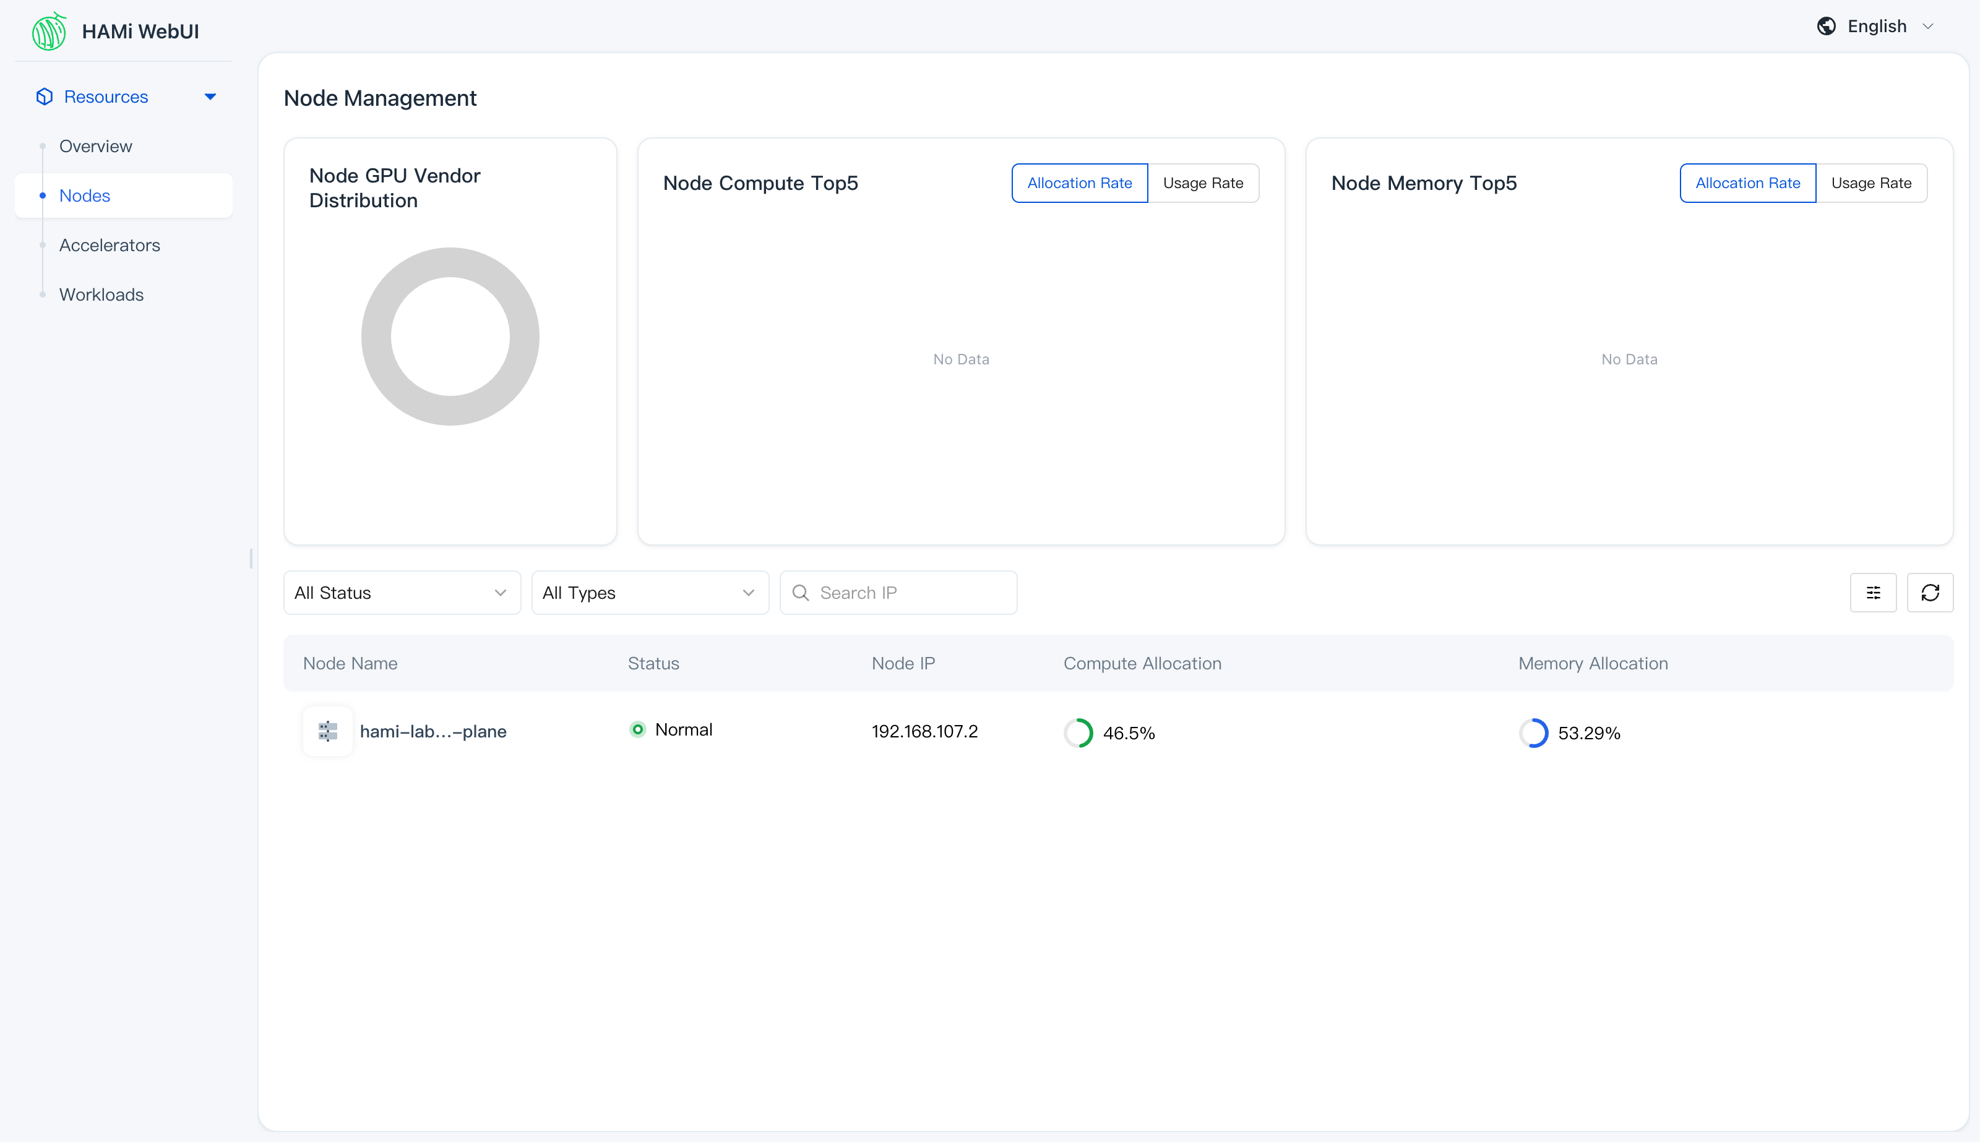The height and width of the screenshot is (1142, 1980).
Task: Click the 46.5% compute allocation progress ring
Action: point(1078,732)
